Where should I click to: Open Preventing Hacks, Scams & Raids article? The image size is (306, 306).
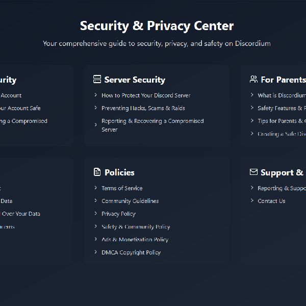[143, 108]
